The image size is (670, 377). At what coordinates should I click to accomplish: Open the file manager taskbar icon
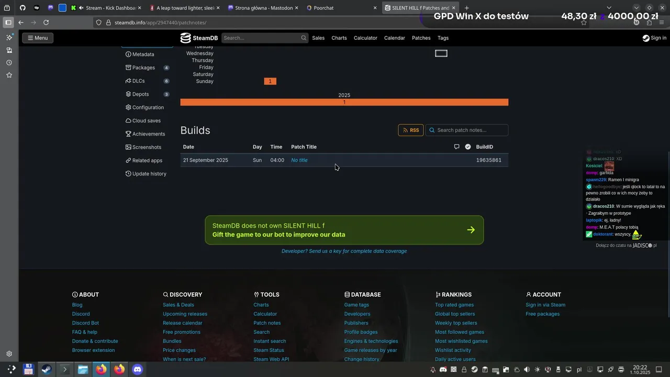click(83, 369)
